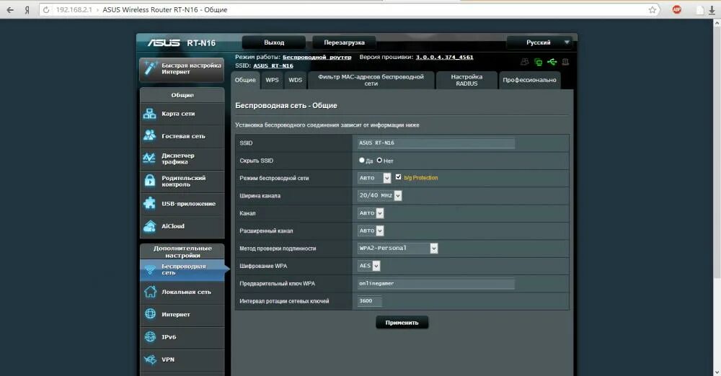Open WPA2-Personal authentication method dropdown
This screenshot has width=721, height=376.
coord(398,249)
